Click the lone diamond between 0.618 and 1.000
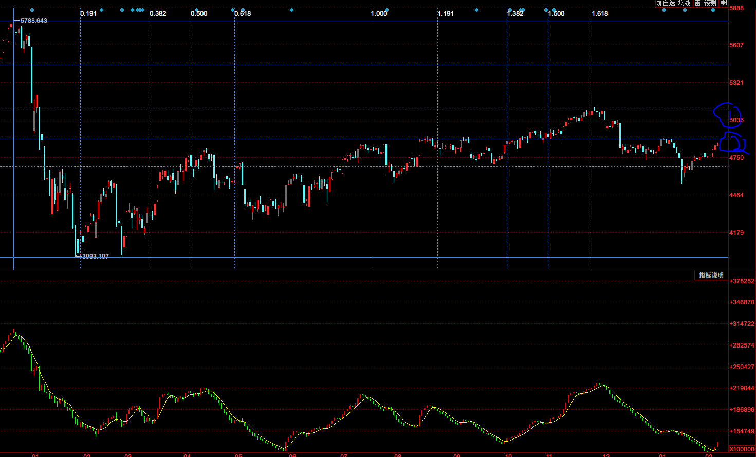This screenshot has width=756, height=457. (x=291, y=10)
